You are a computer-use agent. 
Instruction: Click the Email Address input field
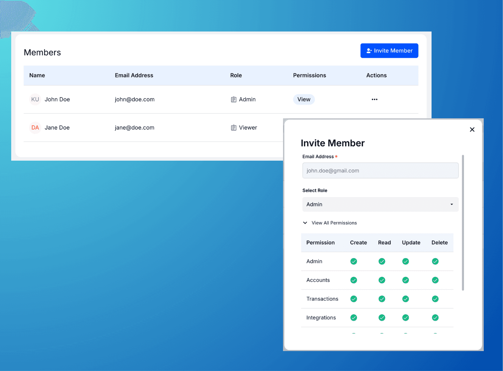click(x=380, y=171)
